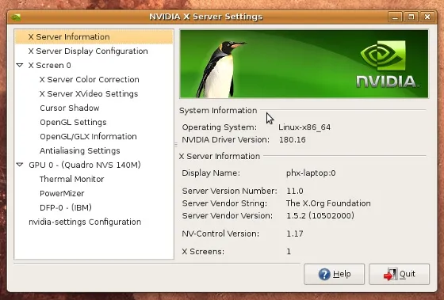This screenshot has width=444, height=300.
Task: Open OpenGL Settings page
Action: pos(73,122)
